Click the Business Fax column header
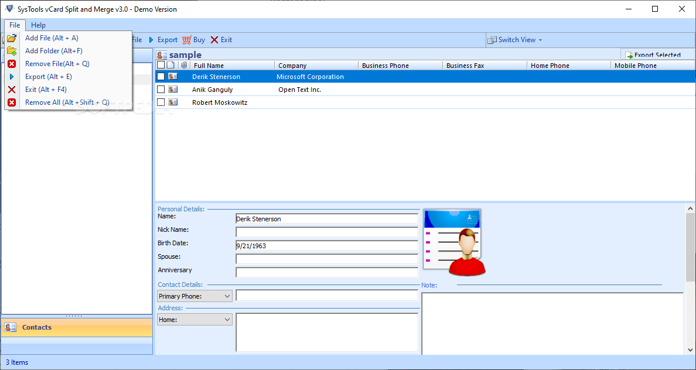 (x=485, y=66)
